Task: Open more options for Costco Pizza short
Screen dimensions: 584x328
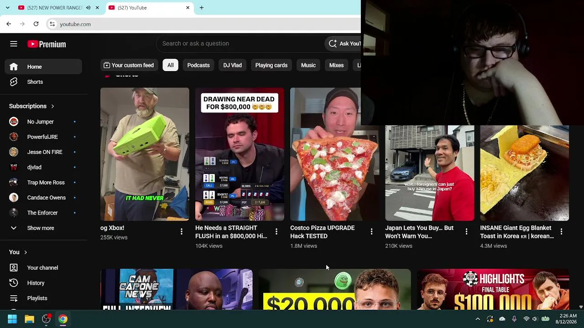Action: point(371,232)
